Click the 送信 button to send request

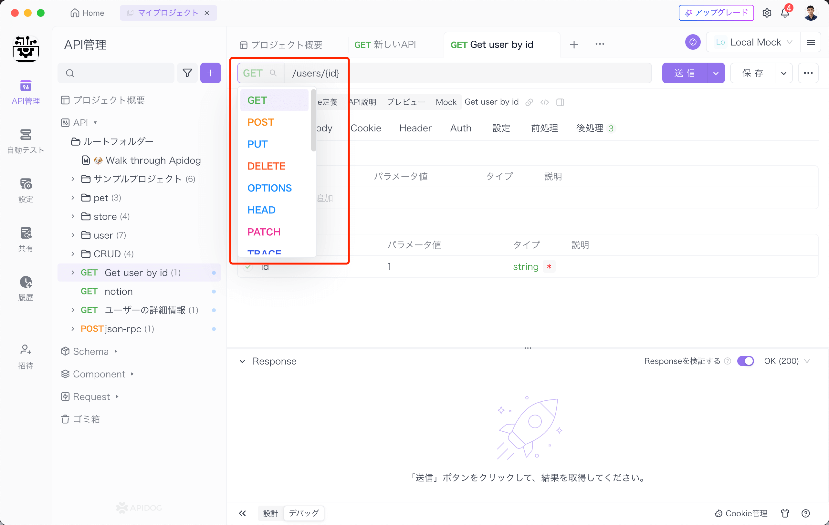[686, 73]
